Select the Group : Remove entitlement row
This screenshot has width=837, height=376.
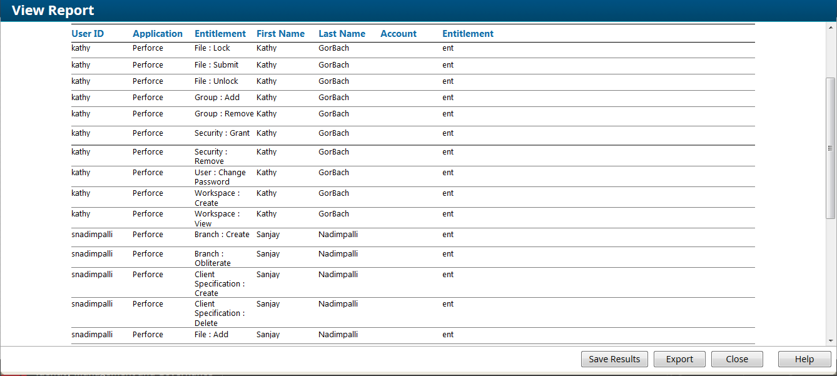pyautogui.click(x=223, y=114)
